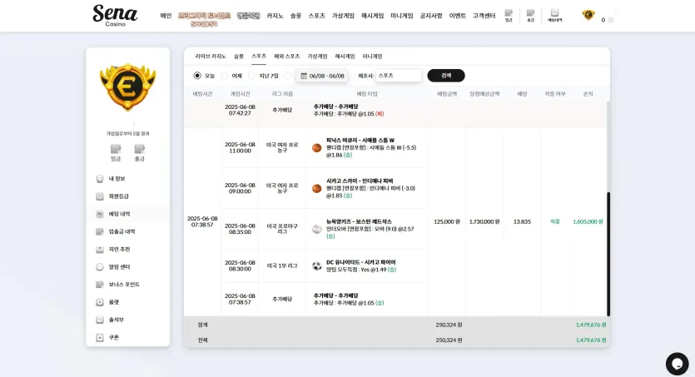Click the 입금 deposit icon in top header
The image size is (695, 377).
(x=509, y=16)
